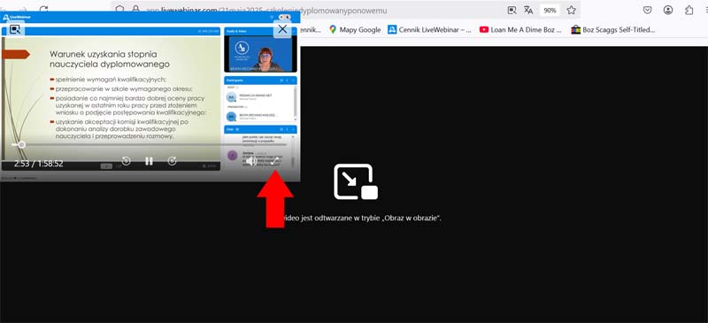Translate this page using the translate icon
This screenshot has height=323, width=708.
pos(528,10)
